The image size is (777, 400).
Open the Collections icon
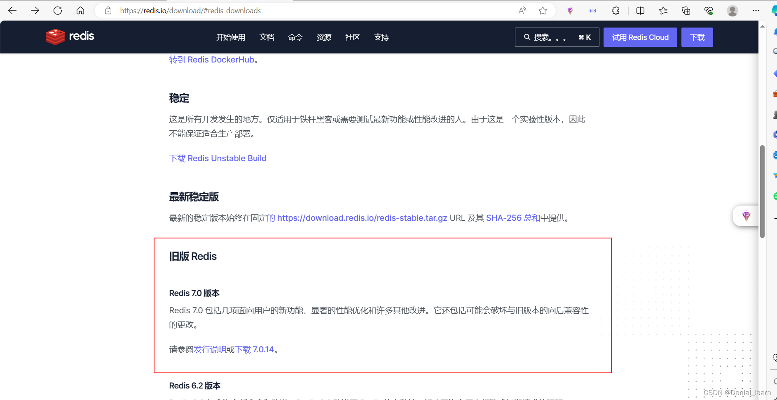pyautogui.click(x=686, y=11)
